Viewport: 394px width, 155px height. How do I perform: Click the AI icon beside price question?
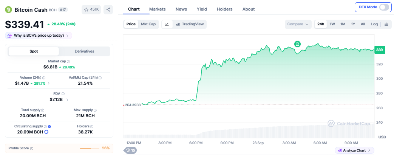(x=9, y=36)
